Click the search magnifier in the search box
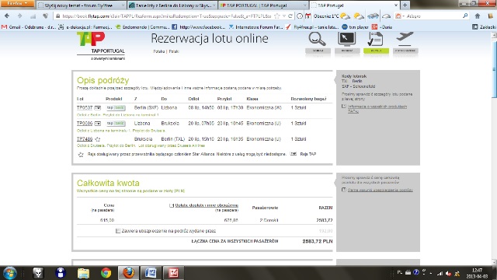The image size is (497, 280). pos(465,16)
